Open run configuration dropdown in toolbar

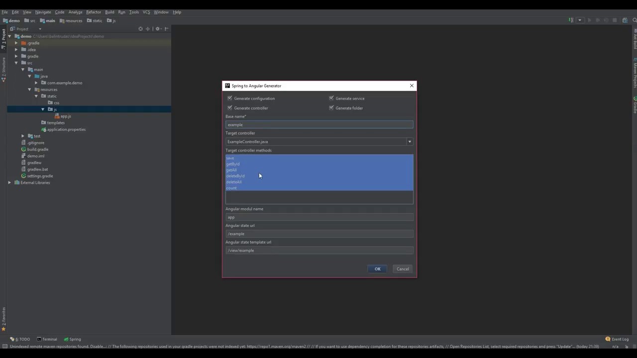(580, 20)
